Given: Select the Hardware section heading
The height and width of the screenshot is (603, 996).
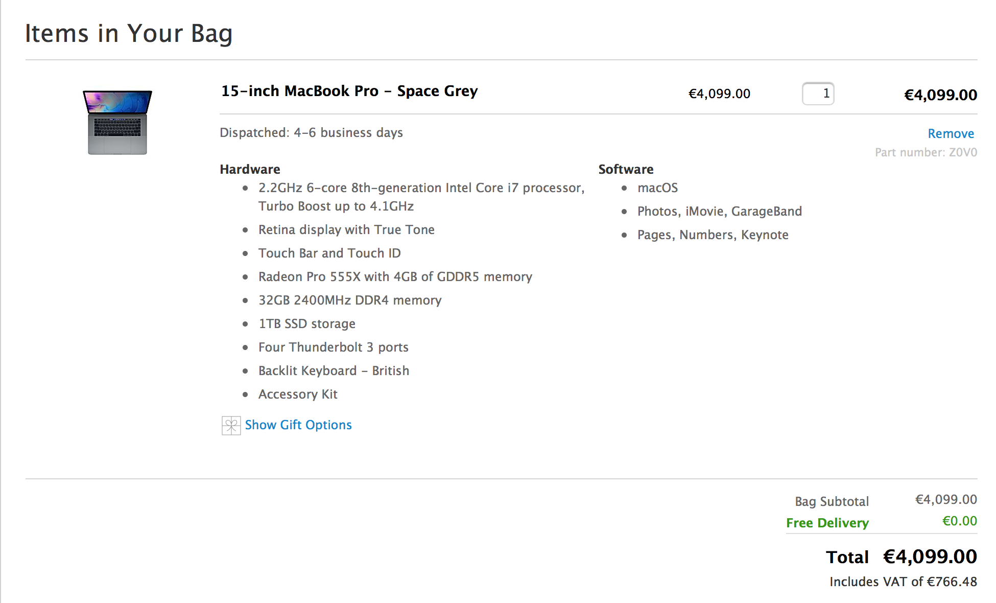Looking at the screenshot, I should pos(250,169).
